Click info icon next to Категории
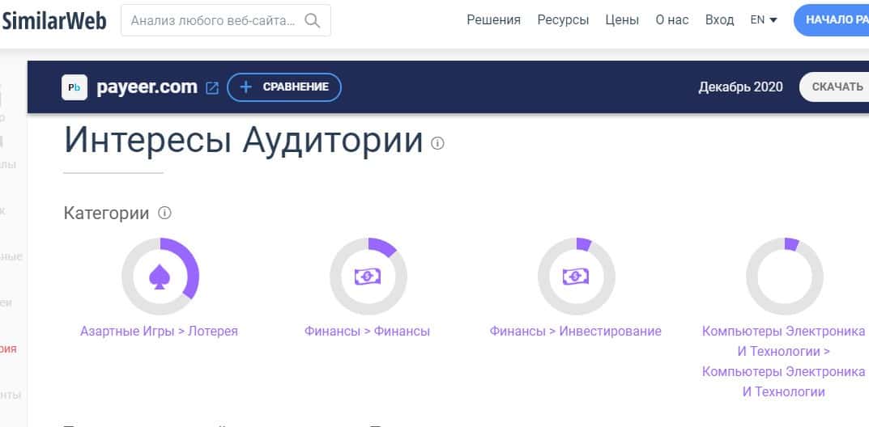The width and height of the screenshot is (869, 427). click(x=164, y=213)
